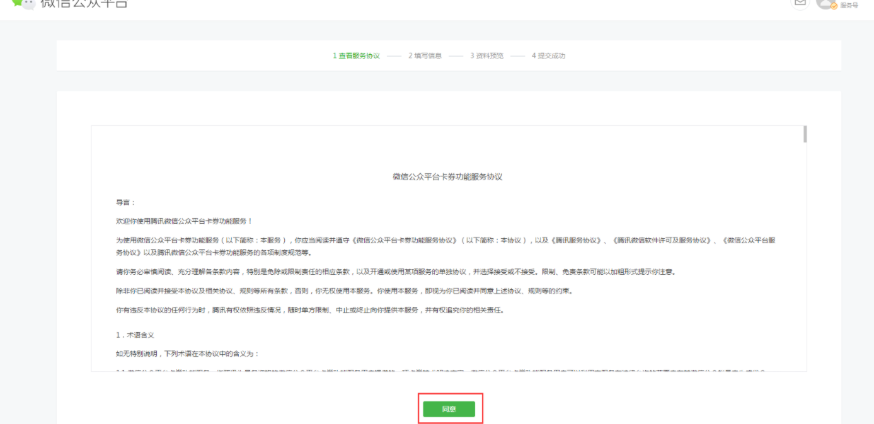Viewport: 874px width, 424px height.
Task: Select step 4 提交成功
Action: point(548,56)
